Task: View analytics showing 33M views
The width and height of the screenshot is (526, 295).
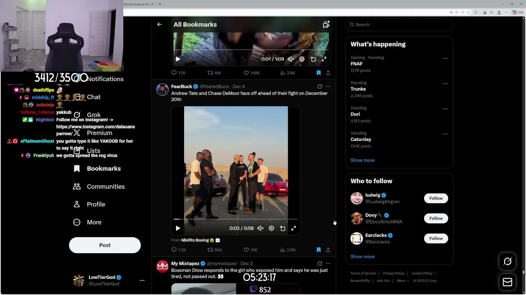Action: tap(287, 73)
